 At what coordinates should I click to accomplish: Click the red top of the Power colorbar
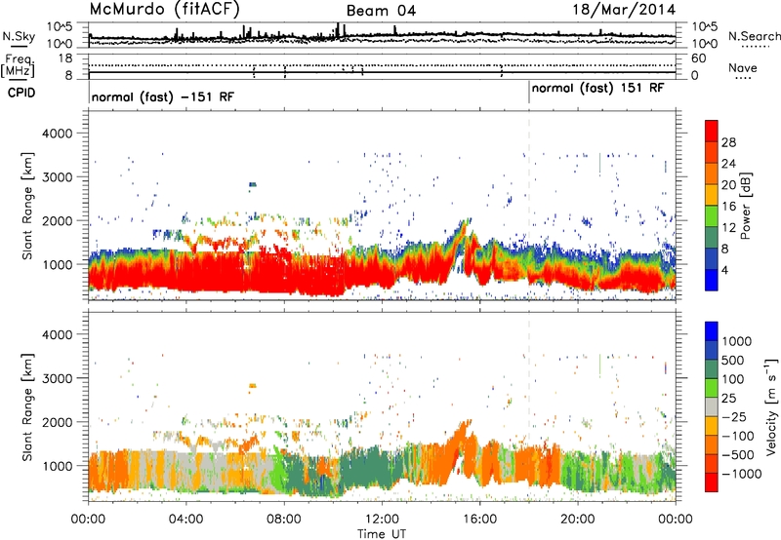click(712, 131)
